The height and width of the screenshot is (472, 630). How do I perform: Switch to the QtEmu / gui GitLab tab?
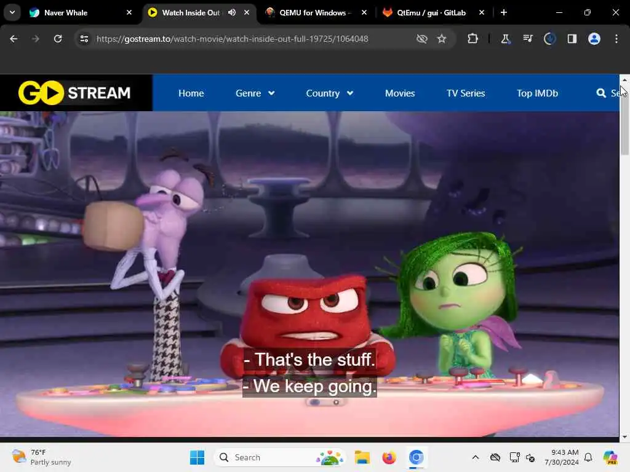(x=431, y=12)
